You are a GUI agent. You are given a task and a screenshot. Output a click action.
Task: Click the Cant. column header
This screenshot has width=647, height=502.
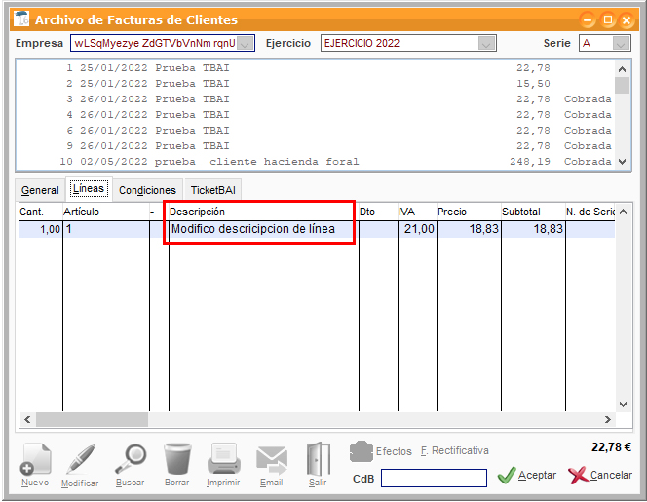41,212
